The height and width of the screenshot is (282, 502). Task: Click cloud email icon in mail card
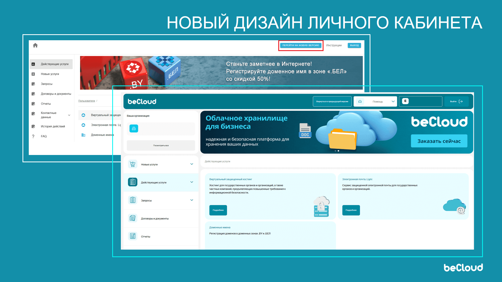coord(455,206)
